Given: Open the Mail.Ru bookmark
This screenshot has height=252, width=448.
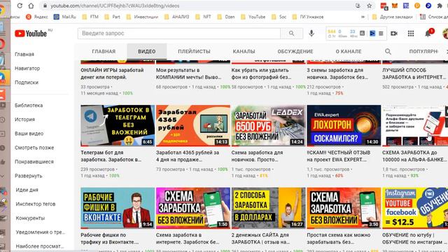Looking at the screenshot, I should click(65, 17).
